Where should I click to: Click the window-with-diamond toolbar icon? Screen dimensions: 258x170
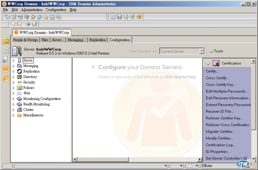tap(14, 17)
